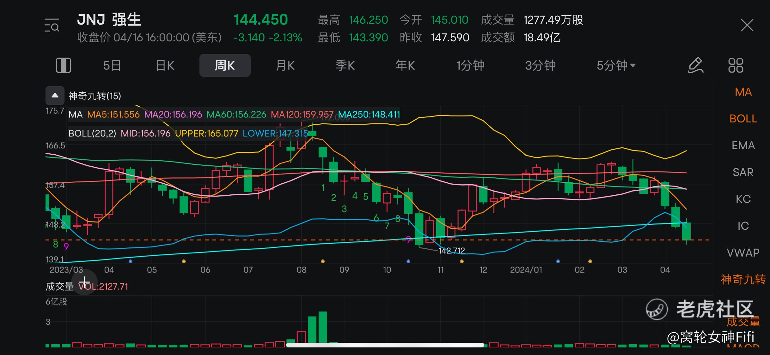Viewport: 770px width, 355px height.
Task: Collapse the 神奇九转 indicator panel arrow
Action: (55, 96)
